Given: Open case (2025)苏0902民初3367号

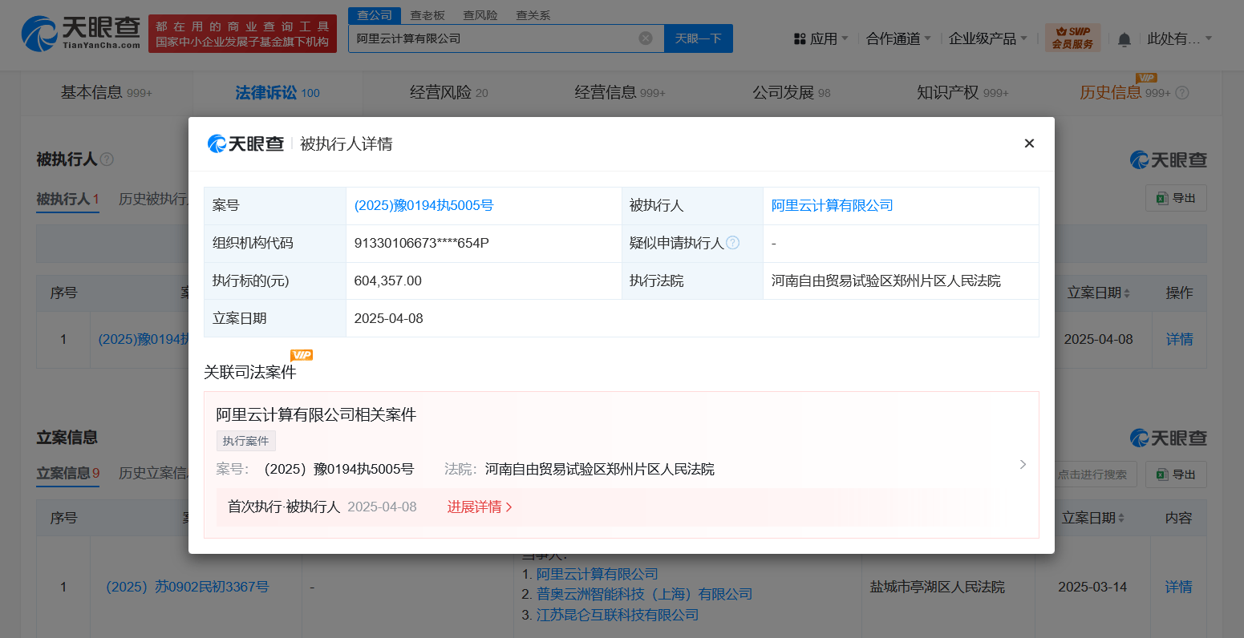Looking at the screenshot, I should (188, 588).
